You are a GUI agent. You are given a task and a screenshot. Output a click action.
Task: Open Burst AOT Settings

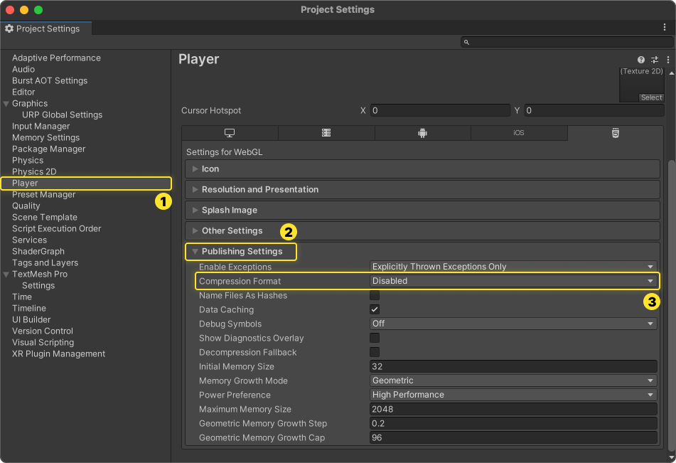coord(50,80)
